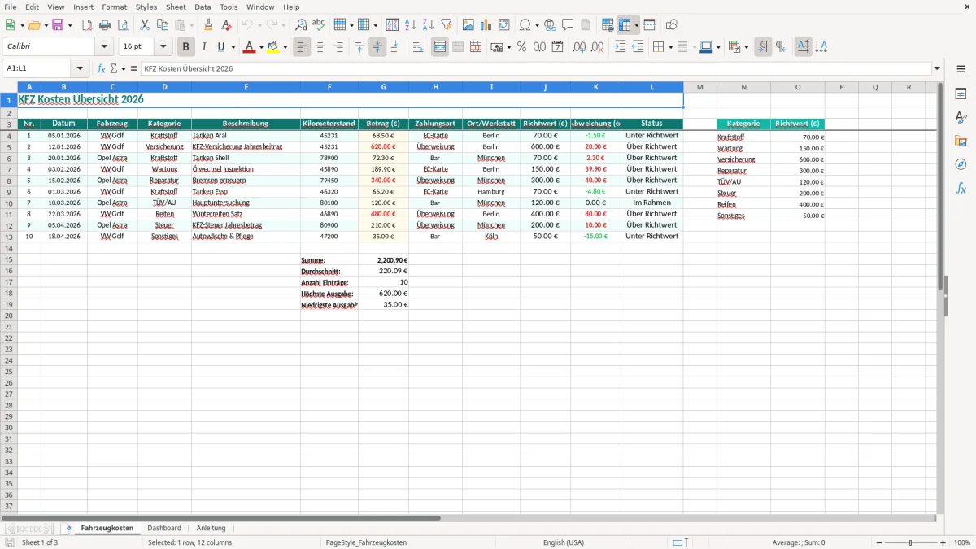Switch to the Anleitung sheet tab
The image size is (976, 549).
(x=211, y=528)
